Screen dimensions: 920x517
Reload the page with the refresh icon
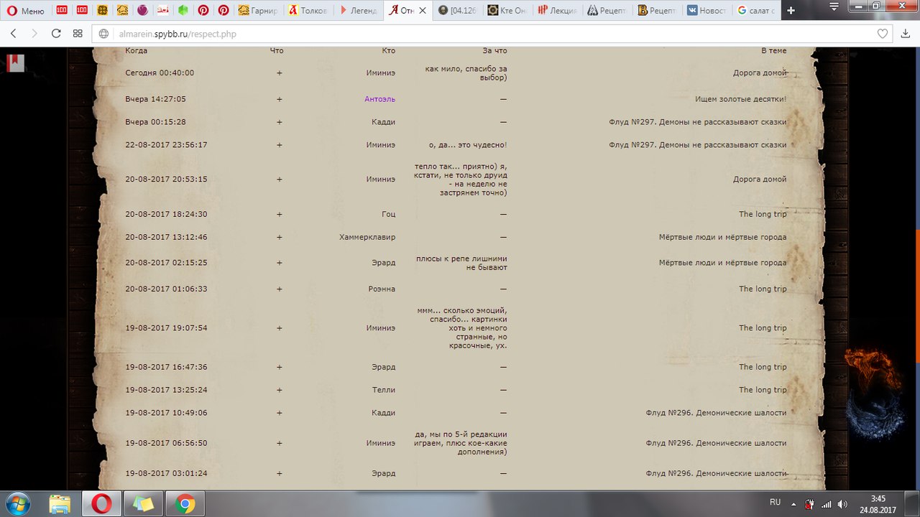click(56, 34)
